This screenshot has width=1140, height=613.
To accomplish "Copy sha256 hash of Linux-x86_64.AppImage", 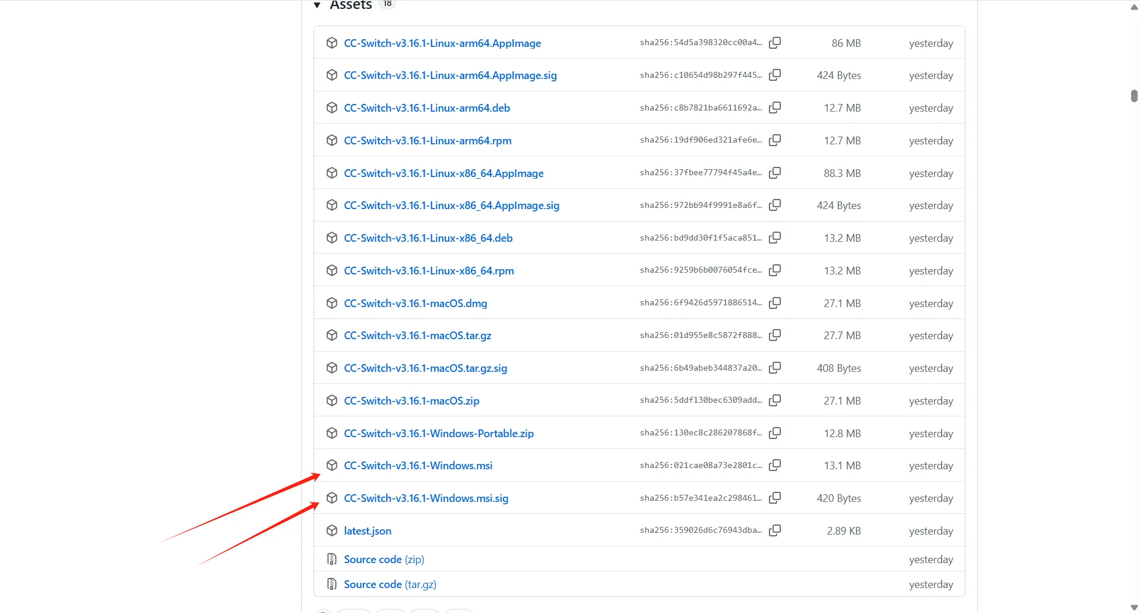I will coord(775,173).
